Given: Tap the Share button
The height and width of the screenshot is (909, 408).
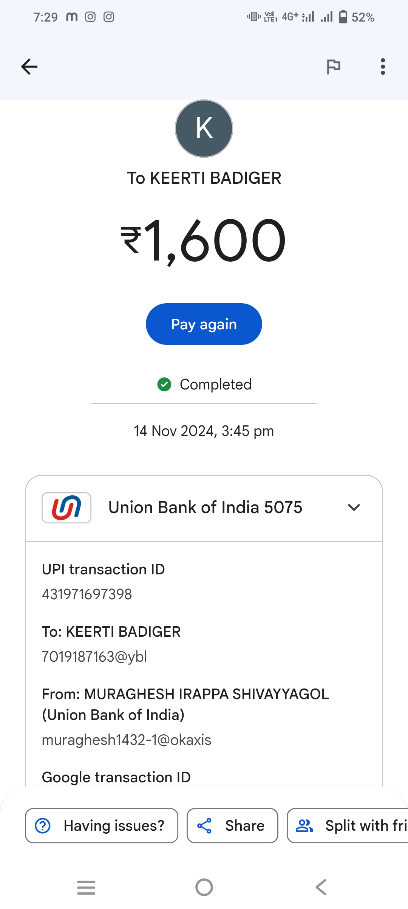Looking at the screenshot, I should (232, 825).
